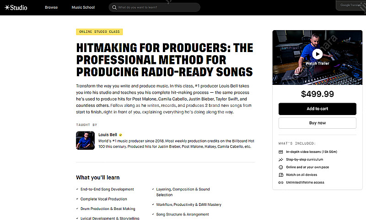This screenshot has height=220, width=366.
Task: Click the checkmark beside Layering, Composition & Sound Selection
Action: [x=153, y=189]
